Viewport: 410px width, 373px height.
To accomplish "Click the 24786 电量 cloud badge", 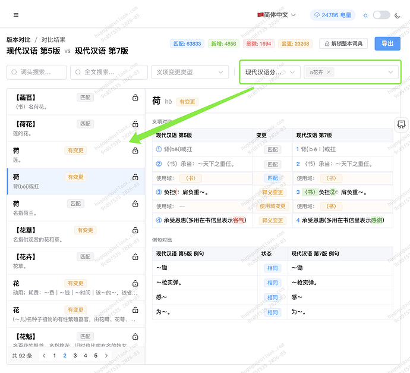I will click(332, 15).
